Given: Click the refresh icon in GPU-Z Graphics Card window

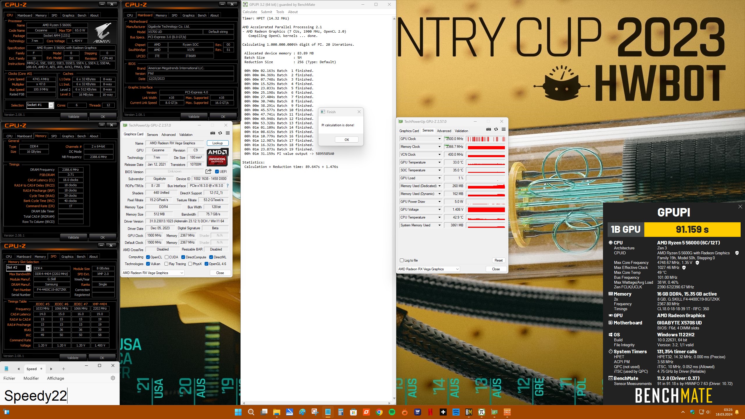Looking at the screenshot, I should click(220, 133).
